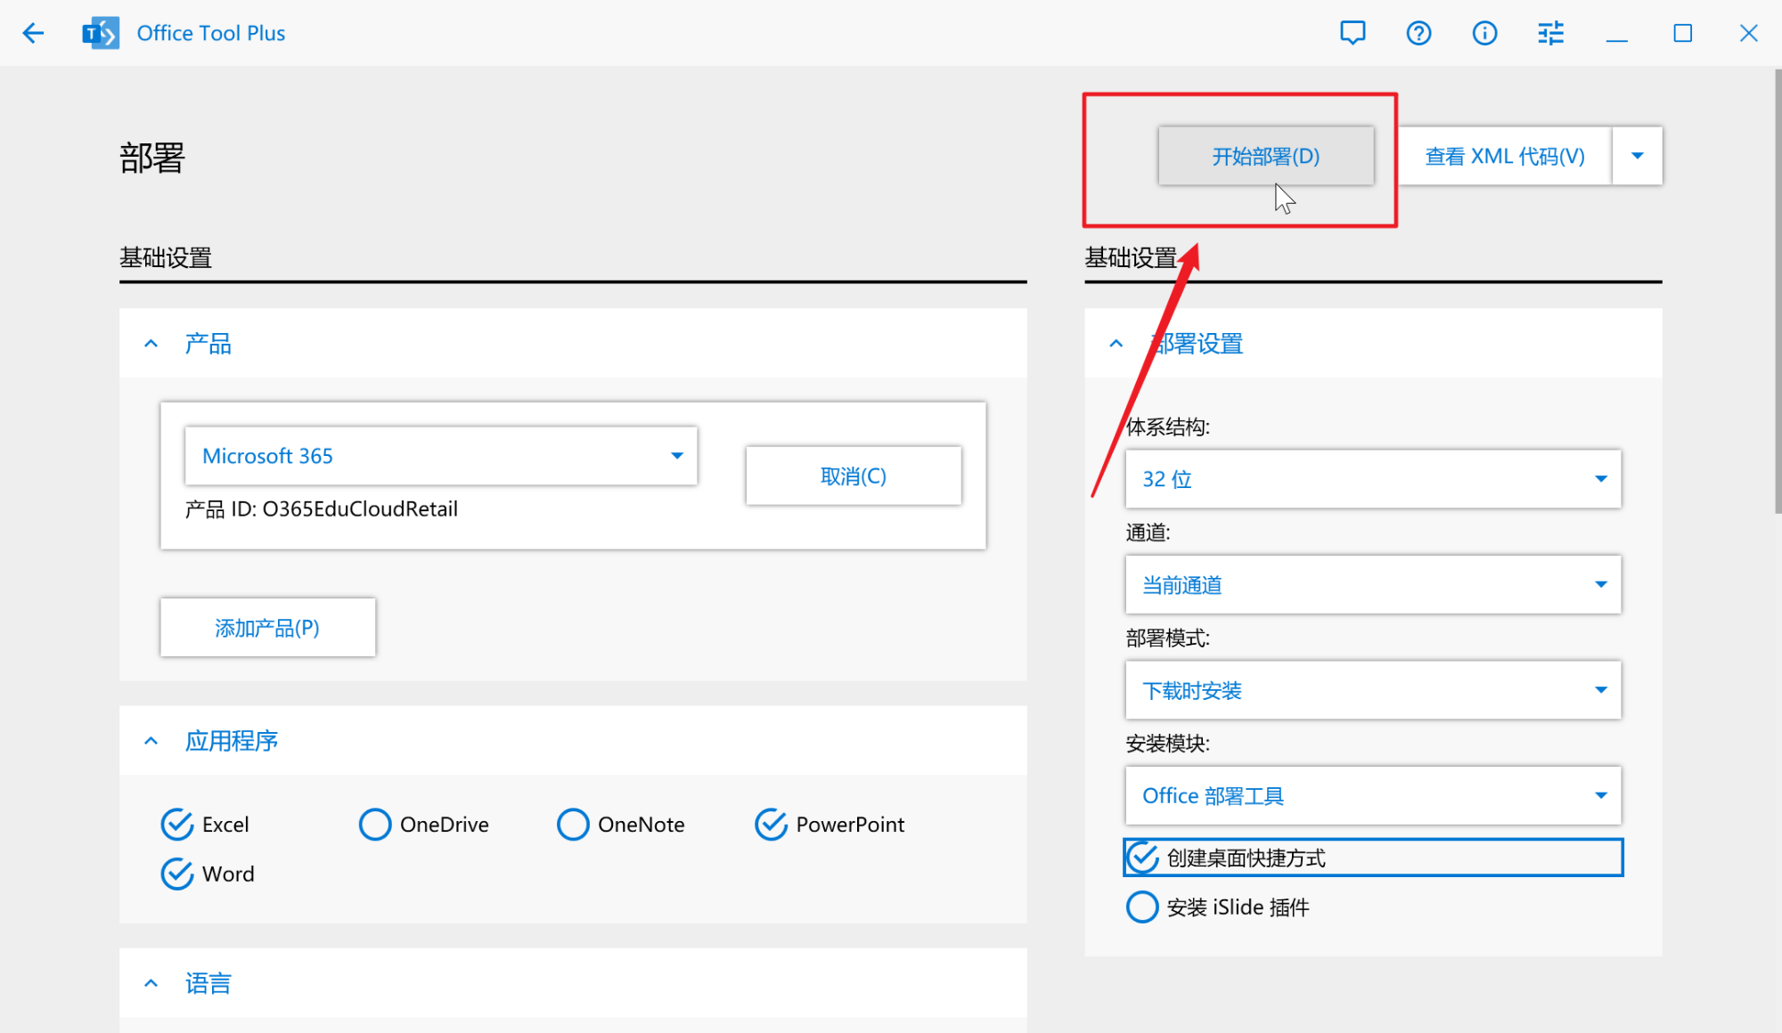This screenshot has height=1033, width=1782.
Task: Open the Microsoft 365 product dropdown
Action: (x=441, y=456)
